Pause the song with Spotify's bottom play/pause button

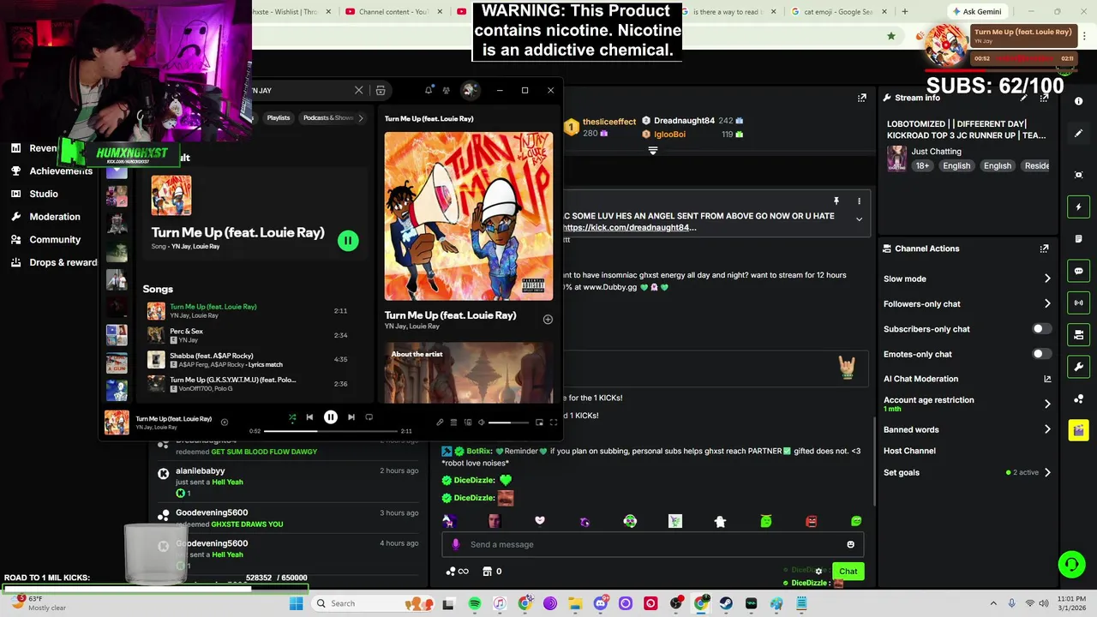point(330,417)
